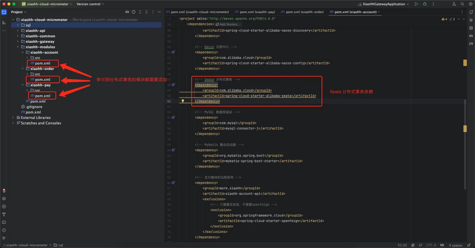This screenshot has height=248, width=475.
Task: Switch to pom.xml (xiaohh-pay) tab
Action: point(255,12)
